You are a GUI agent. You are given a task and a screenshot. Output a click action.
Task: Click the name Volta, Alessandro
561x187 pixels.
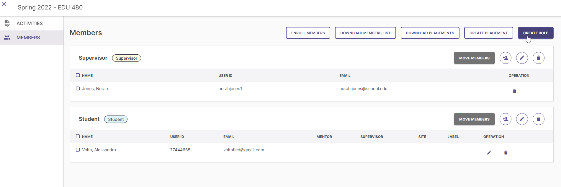pos(99,150)
